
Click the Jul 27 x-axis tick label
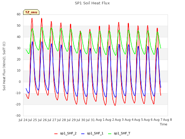click(x=52, y=120)
